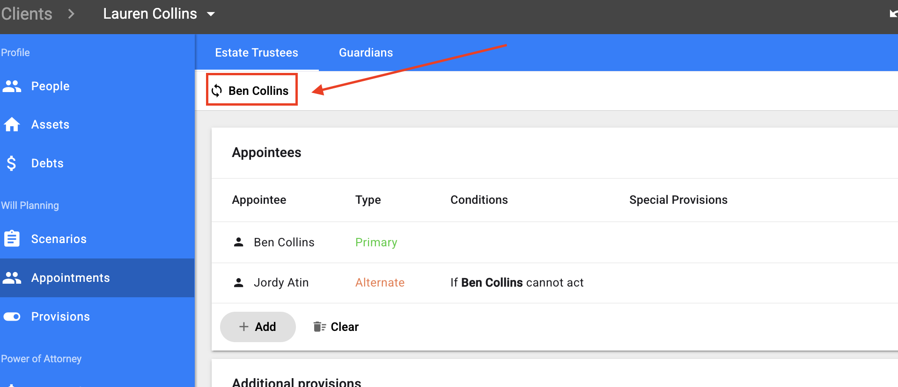The image size is (898, 387).
Task: Select the Jordy Atin alternate row
Action: [555, 283]
